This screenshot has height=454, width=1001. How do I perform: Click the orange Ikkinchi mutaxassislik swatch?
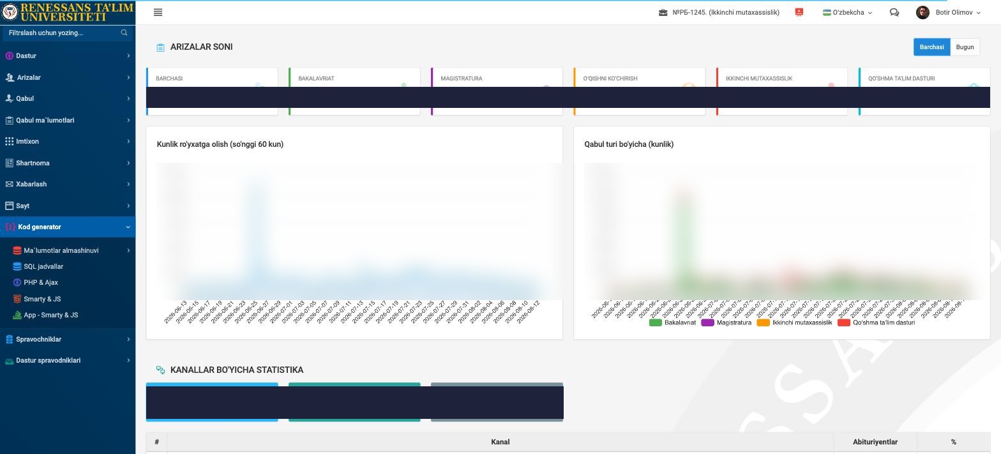tap(763, 322)
